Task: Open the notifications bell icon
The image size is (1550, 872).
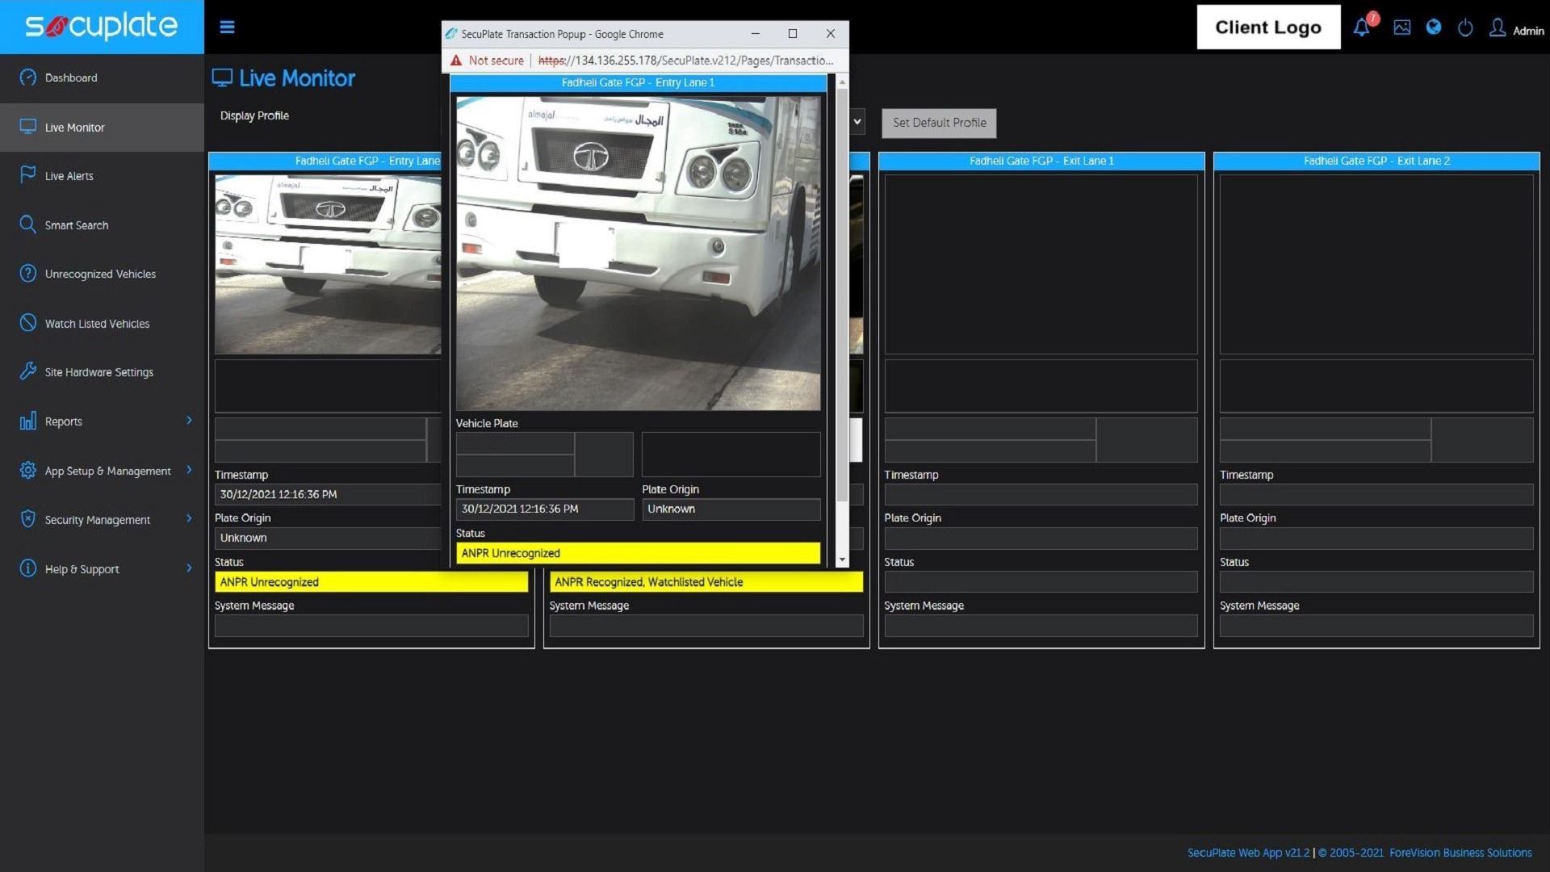Action: point(1362,27)
